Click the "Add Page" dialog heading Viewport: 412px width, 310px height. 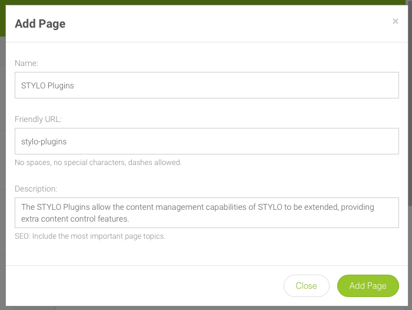(x=40, y=24)
